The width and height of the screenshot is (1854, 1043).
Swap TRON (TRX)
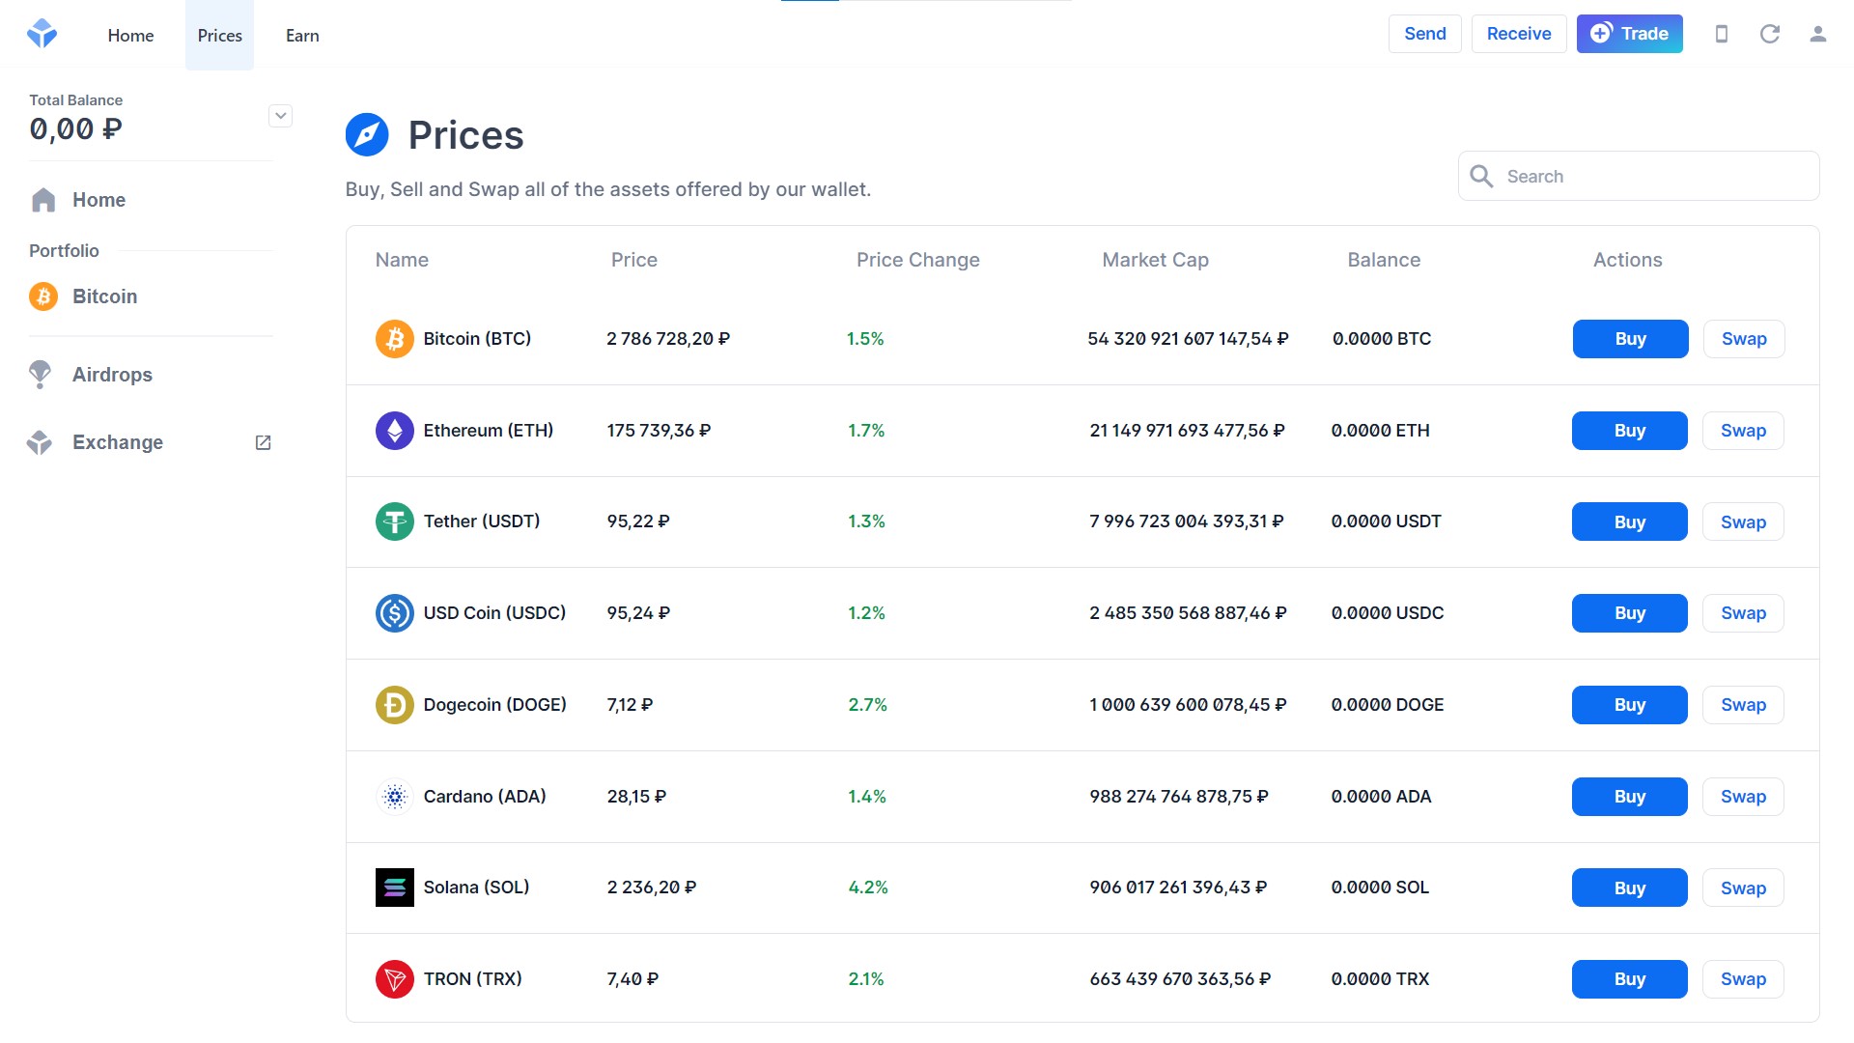coord(1743,979)
